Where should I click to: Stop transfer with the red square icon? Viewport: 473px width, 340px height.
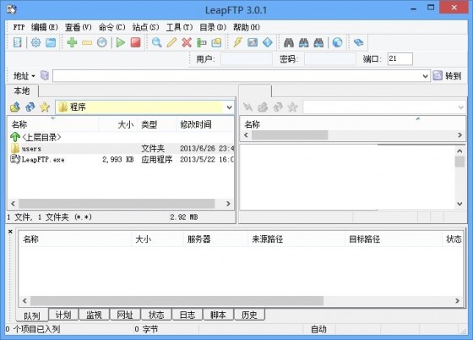tap(135, 42)
